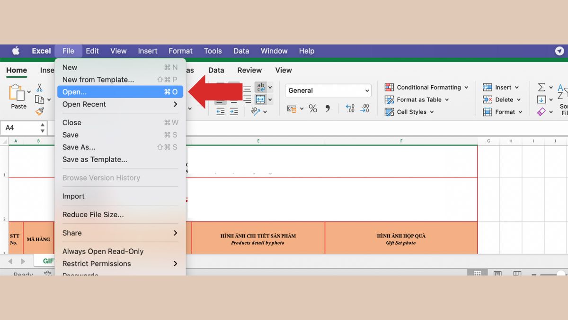Click the Increase Decimal icon
Viewport: 568px width, 320px height.
350,108
